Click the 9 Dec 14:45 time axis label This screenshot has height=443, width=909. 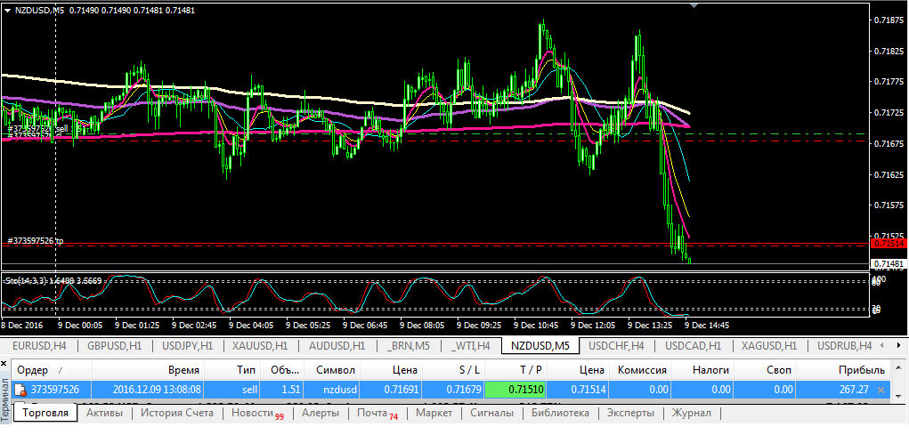[x=707, y=325]
